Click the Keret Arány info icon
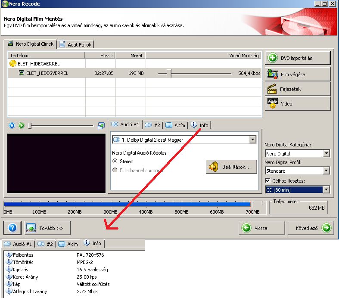Viewport: 339px width, 298px height. 9,276
